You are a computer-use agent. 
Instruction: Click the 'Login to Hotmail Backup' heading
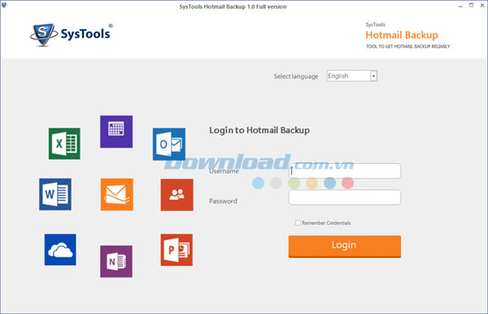coord(259,130)
